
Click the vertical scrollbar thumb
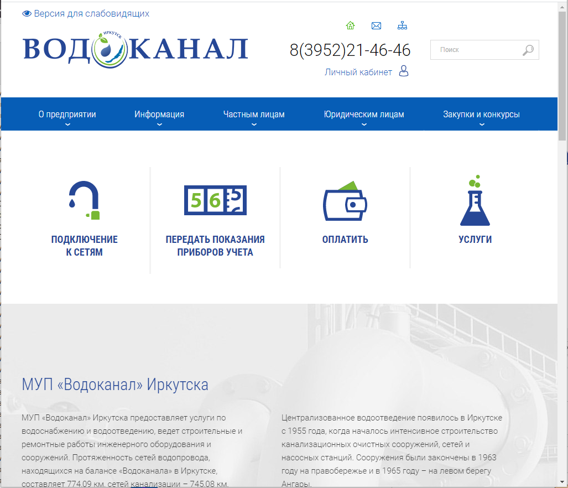562,75
